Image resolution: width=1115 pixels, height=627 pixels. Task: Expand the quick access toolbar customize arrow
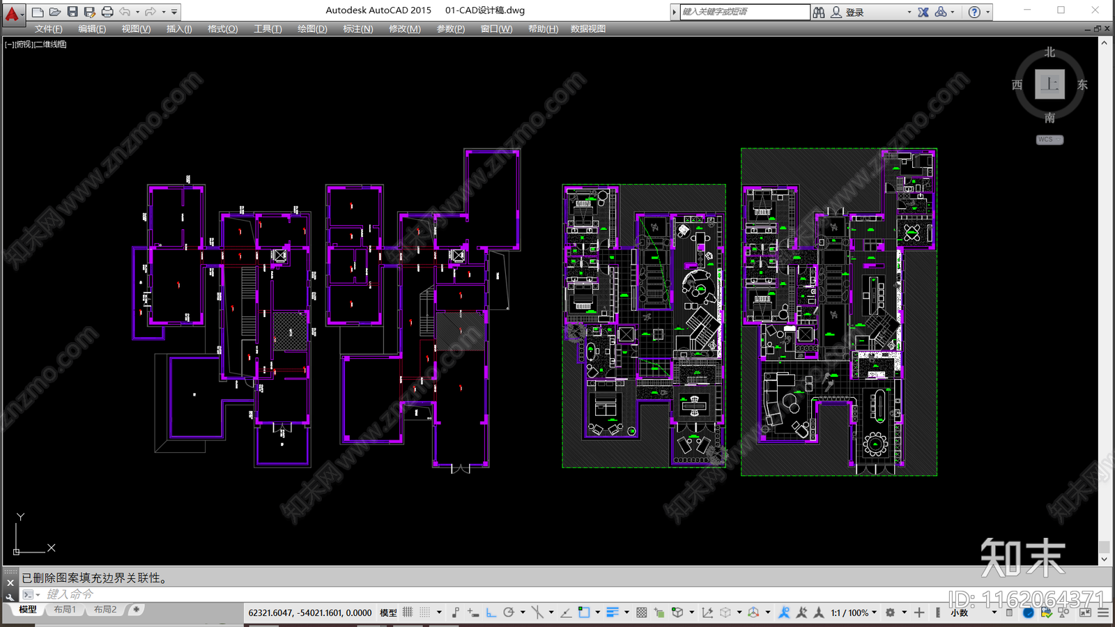[174, 12]
